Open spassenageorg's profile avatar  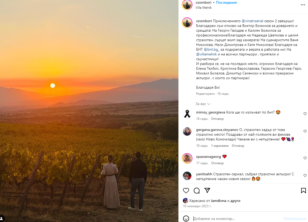[187, 158]
